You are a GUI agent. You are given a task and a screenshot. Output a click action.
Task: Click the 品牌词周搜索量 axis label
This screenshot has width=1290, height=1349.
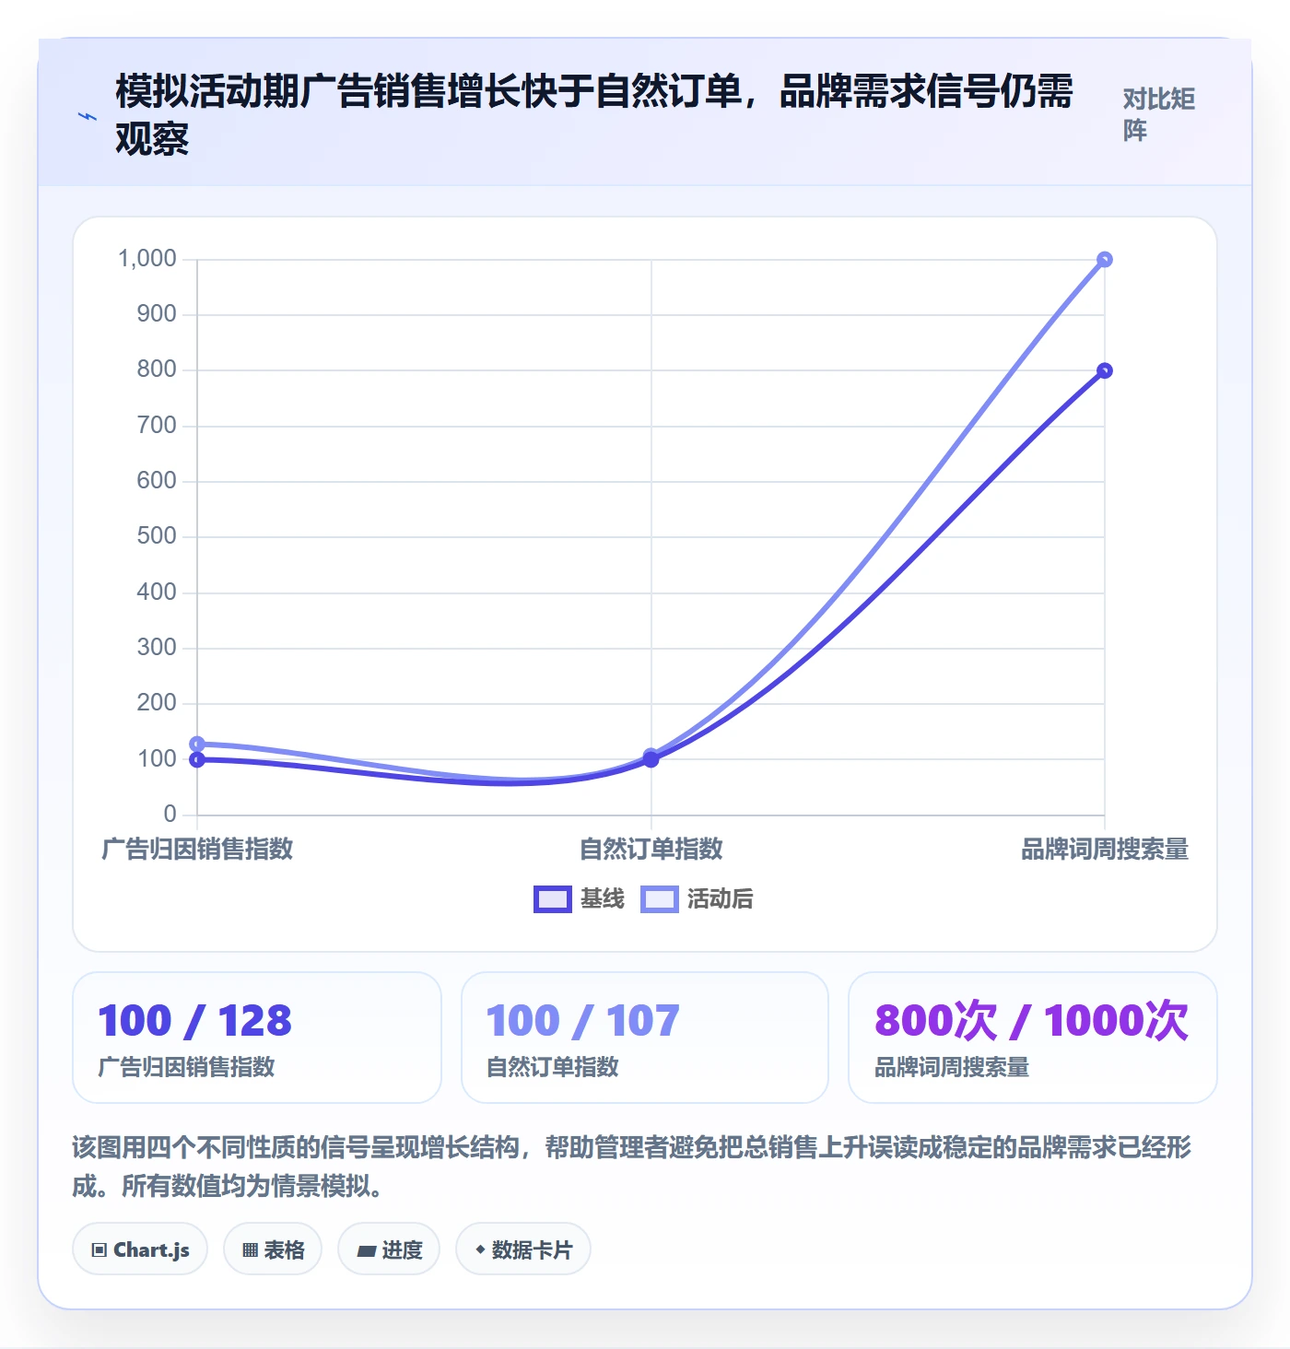1105,849
